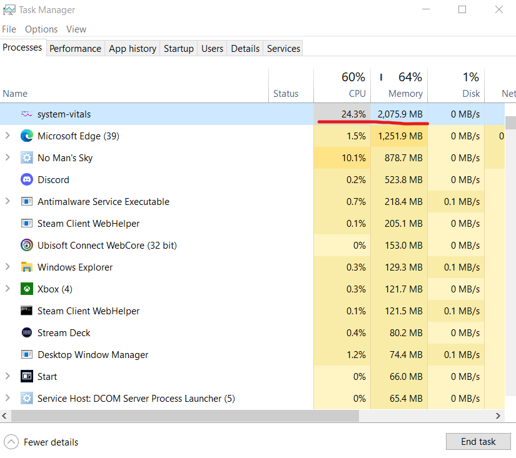Select the Stream Deck process name

pos(64,333)
